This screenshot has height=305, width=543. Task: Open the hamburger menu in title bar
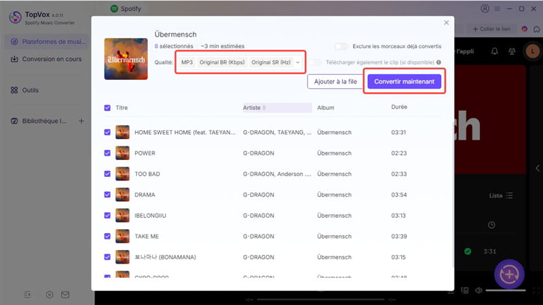pyautogui.click(x=497, y=9)
